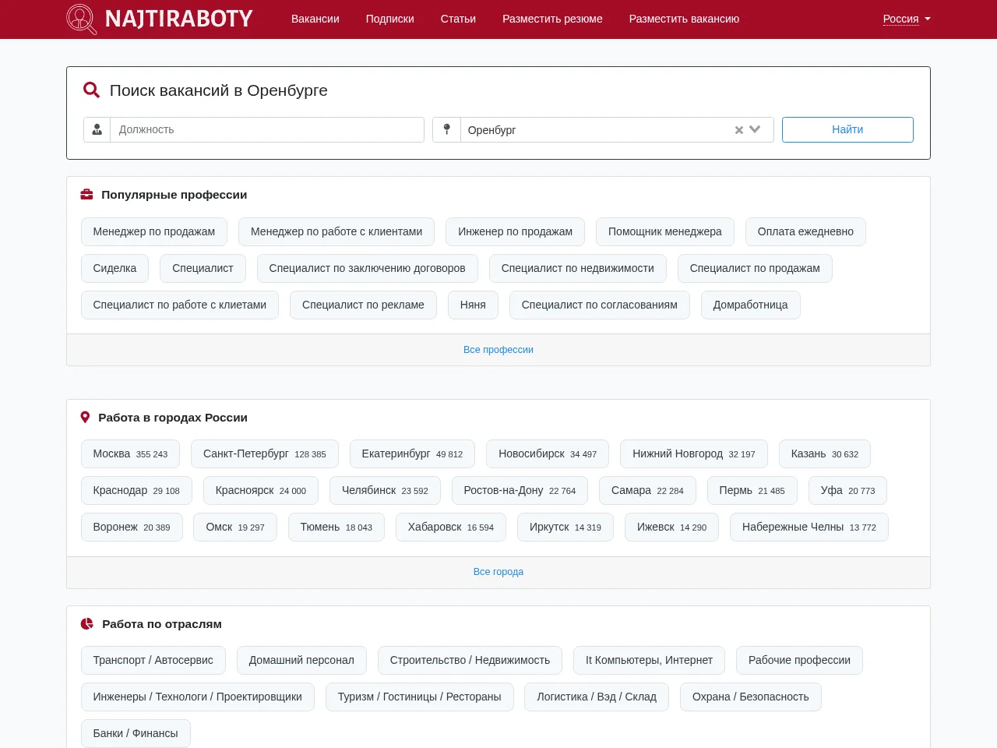Open jobs in Казань

point(825,453)
